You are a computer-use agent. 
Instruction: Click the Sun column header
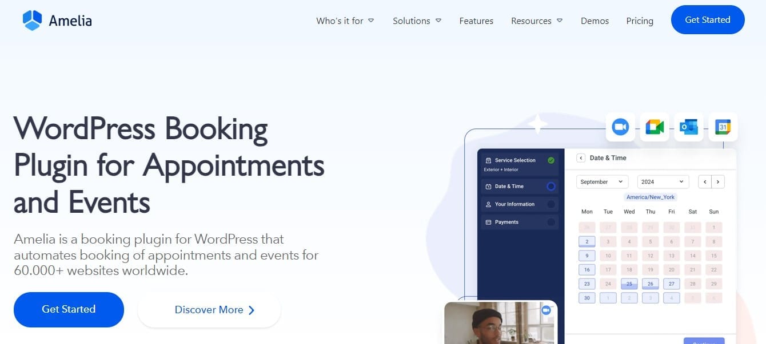[x=714, y=212]
